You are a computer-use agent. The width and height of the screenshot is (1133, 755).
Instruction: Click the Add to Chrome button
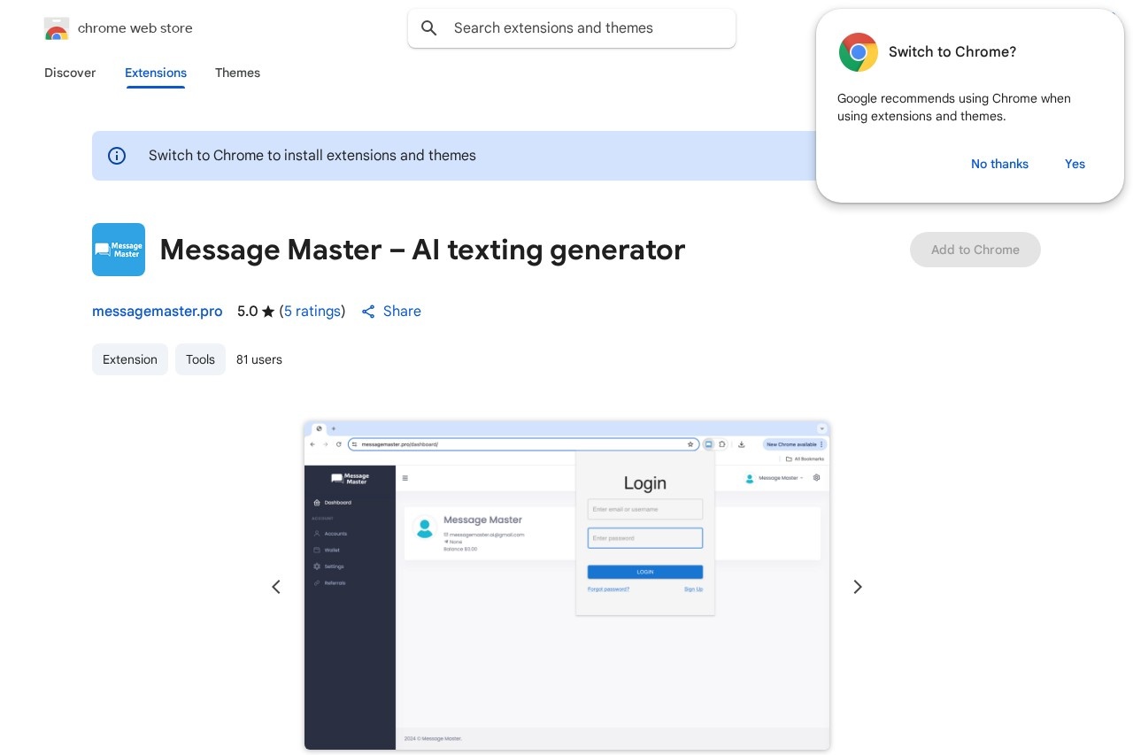(975, 250)
